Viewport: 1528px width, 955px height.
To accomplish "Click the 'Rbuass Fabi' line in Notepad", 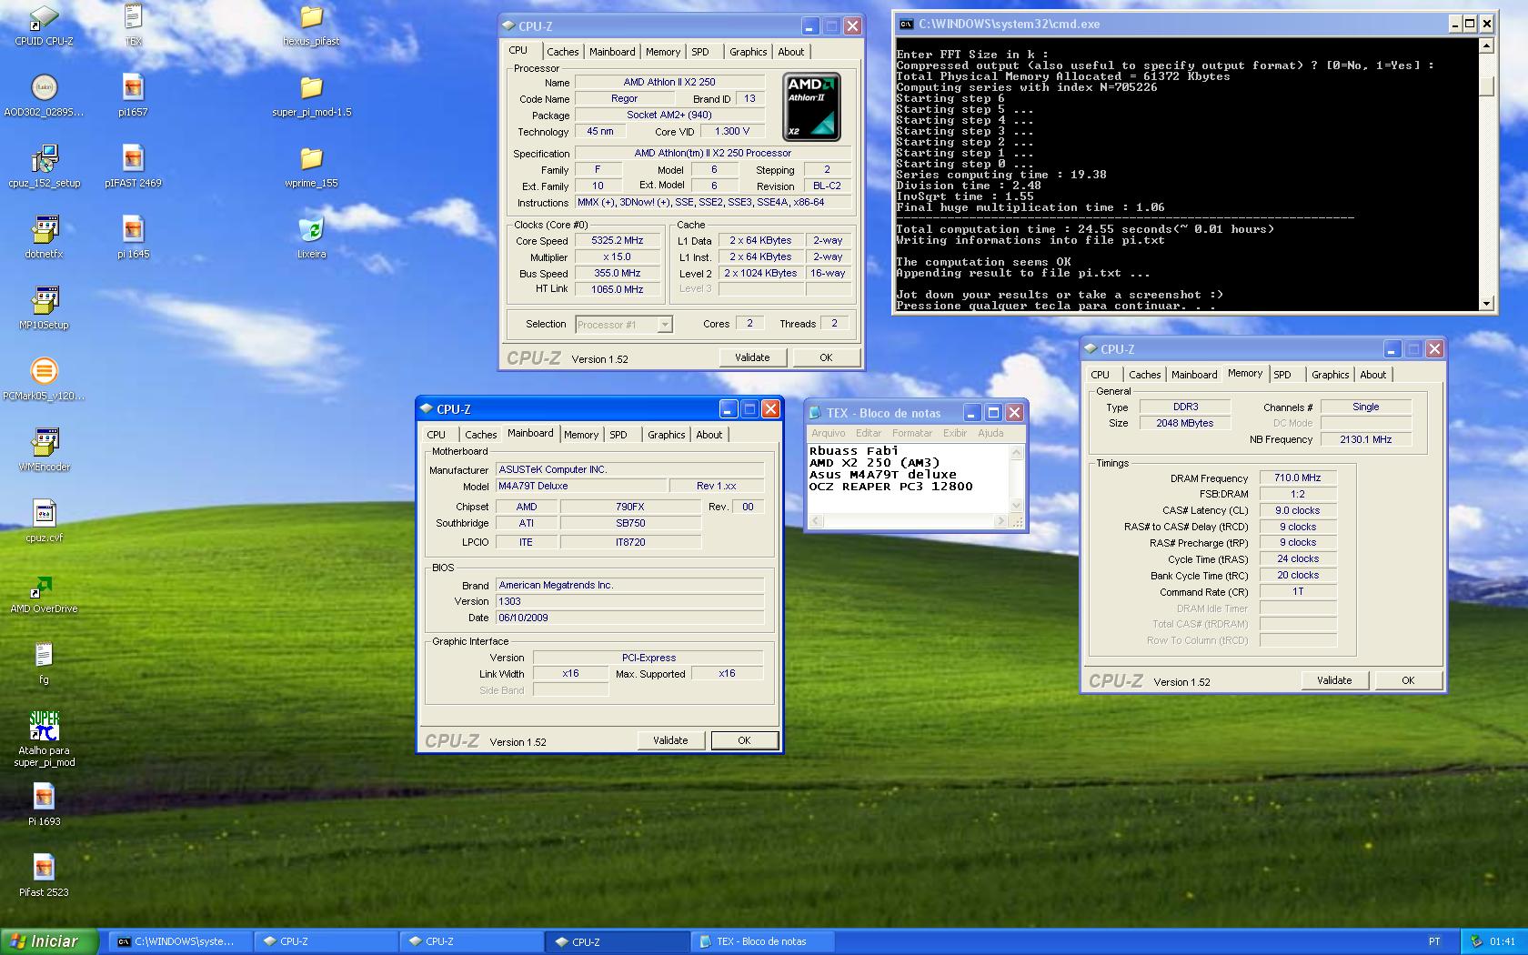I will point(854,451).
